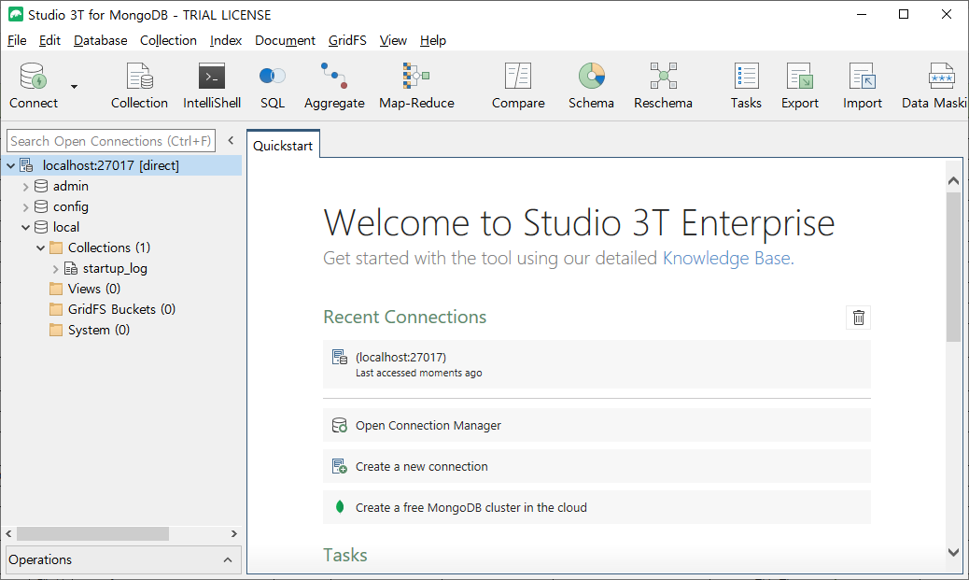Click the Connect toolbar icon

tap(34, 85)
